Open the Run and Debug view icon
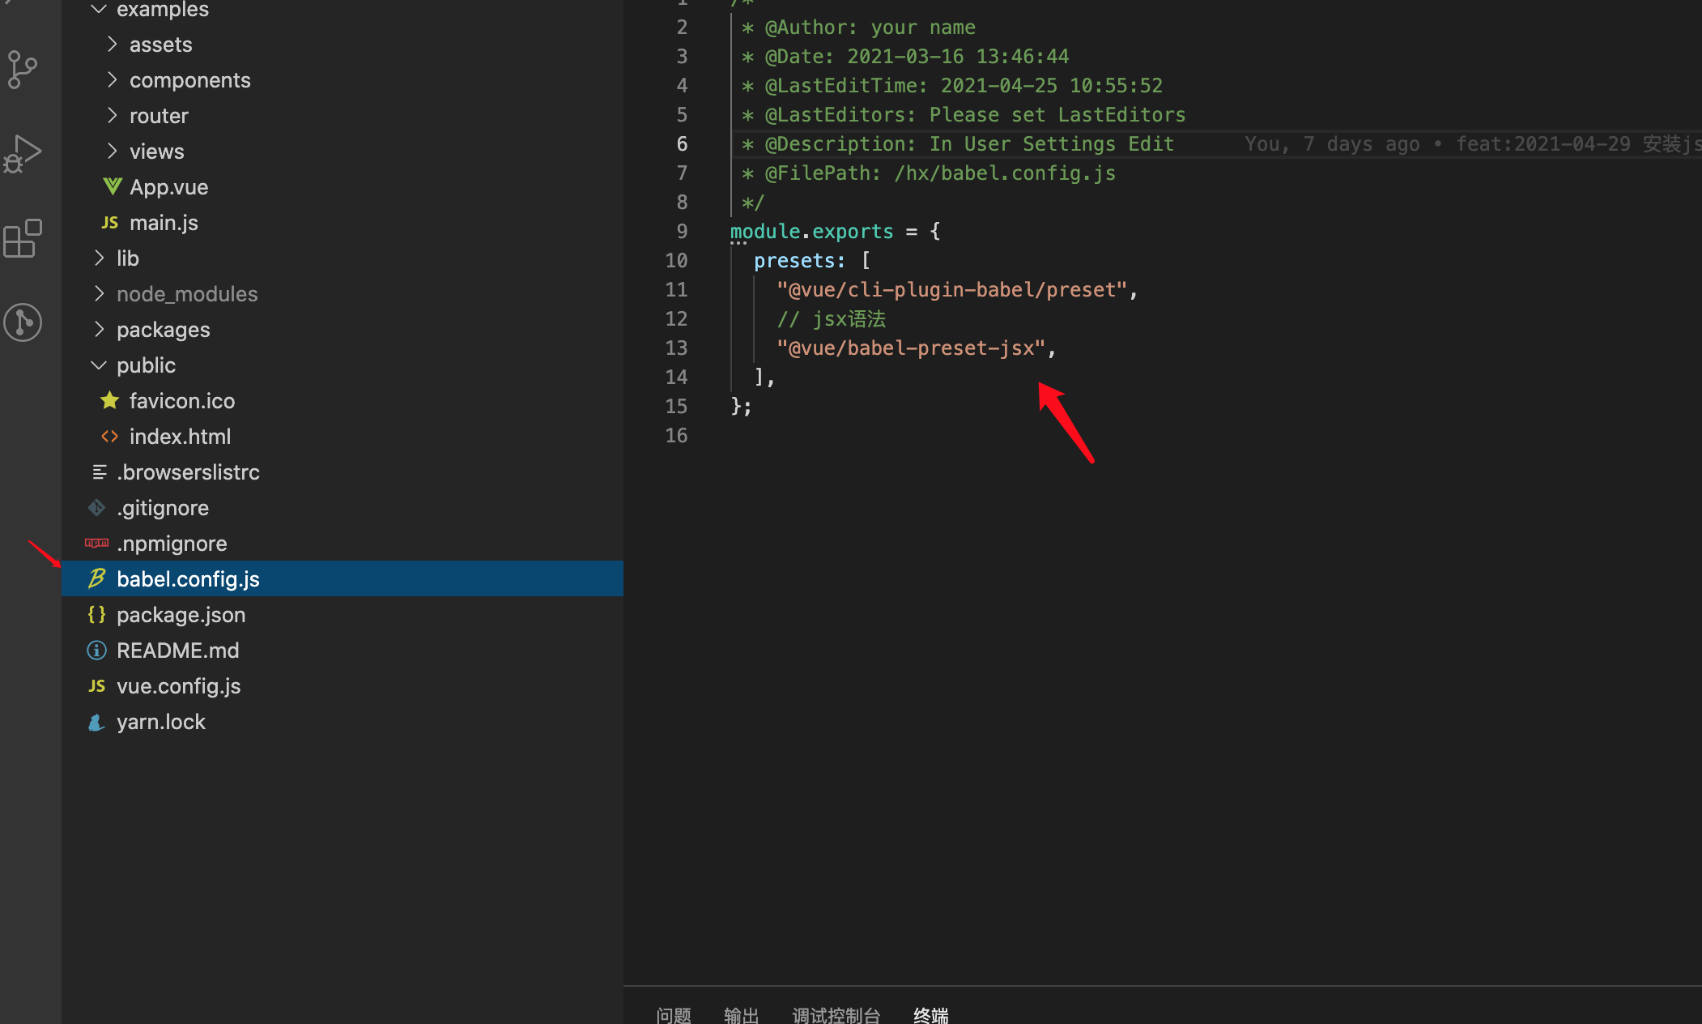The width and height of the screenshot is (1702, 1024). (x=23, y=154)
